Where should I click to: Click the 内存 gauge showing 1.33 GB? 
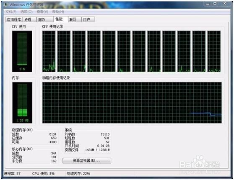coord(22,103)
